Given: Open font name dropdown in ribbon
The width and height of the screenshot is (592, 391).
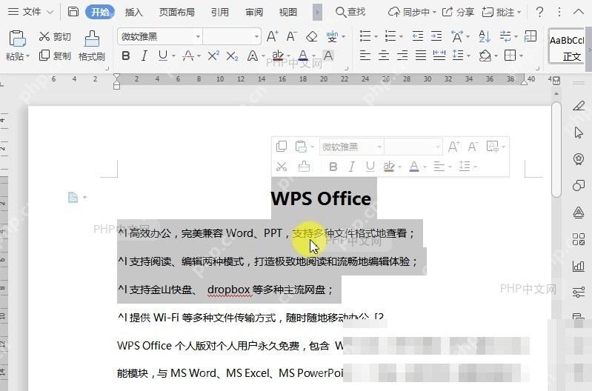Looking at the screenshot, I should [198, 37].
